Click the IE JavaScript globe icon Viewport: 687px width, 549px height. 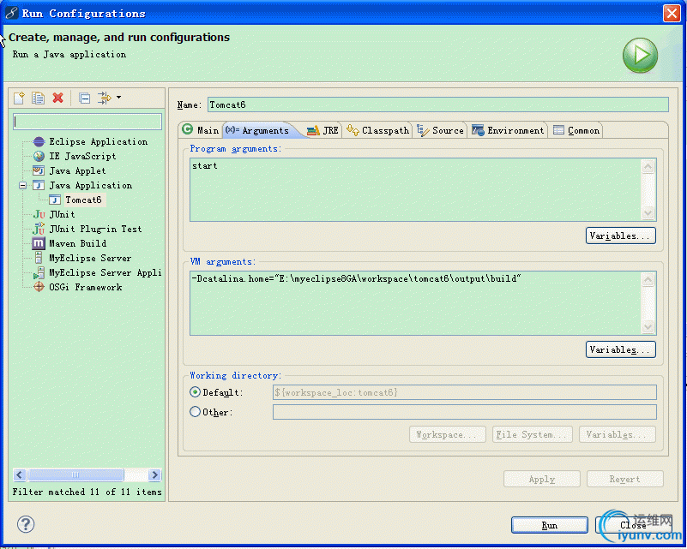tap(39, 156)
